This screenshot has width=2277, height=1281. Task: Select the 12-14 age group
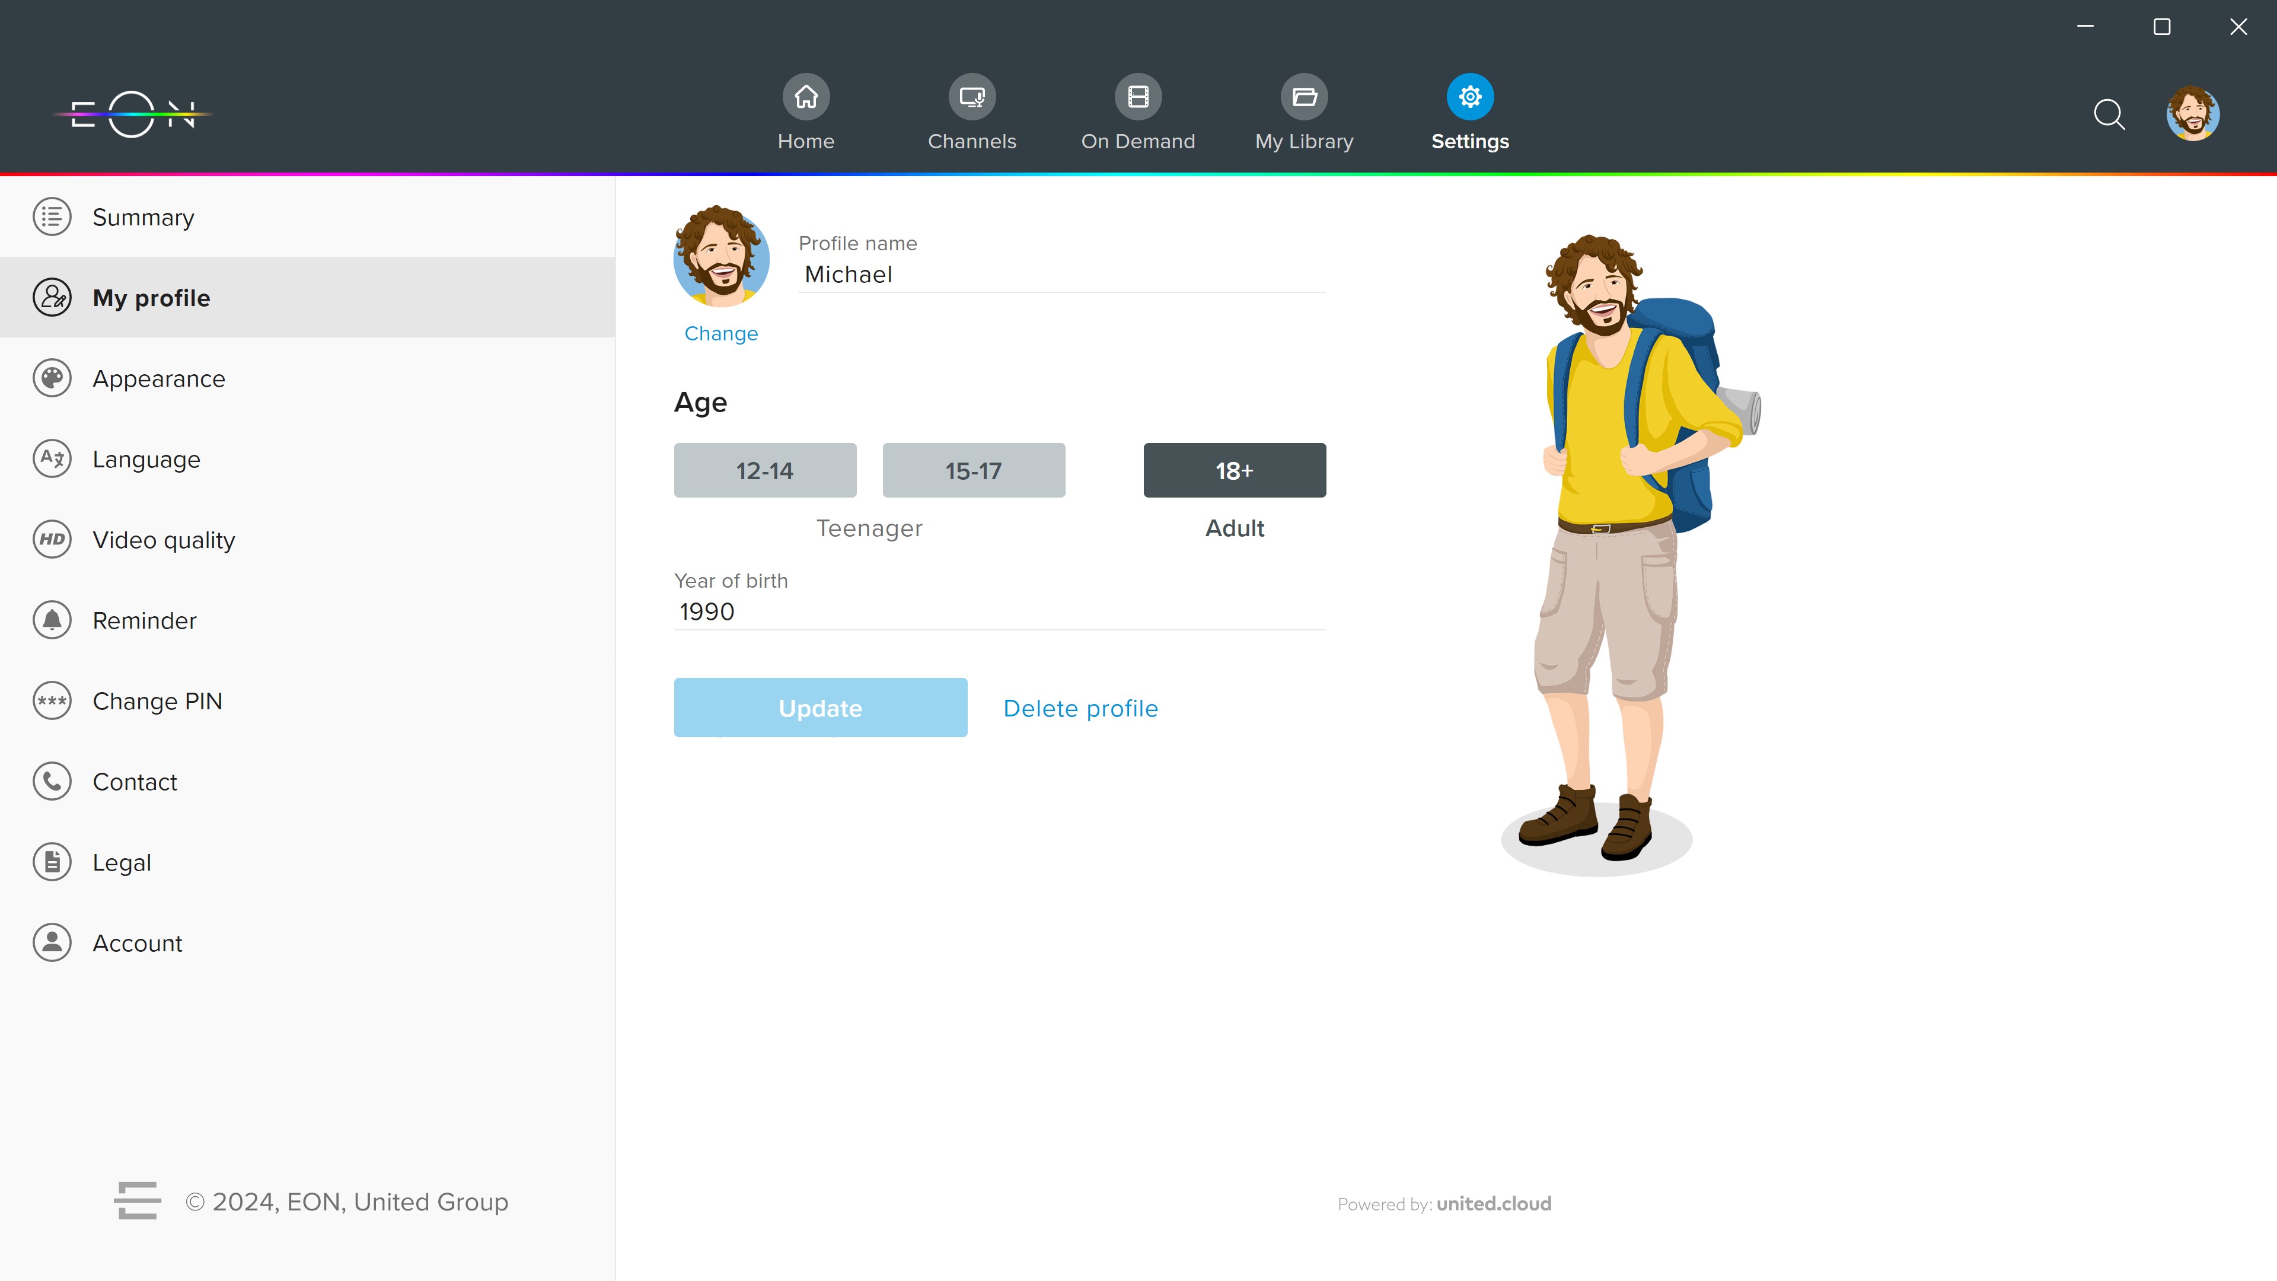764,470
